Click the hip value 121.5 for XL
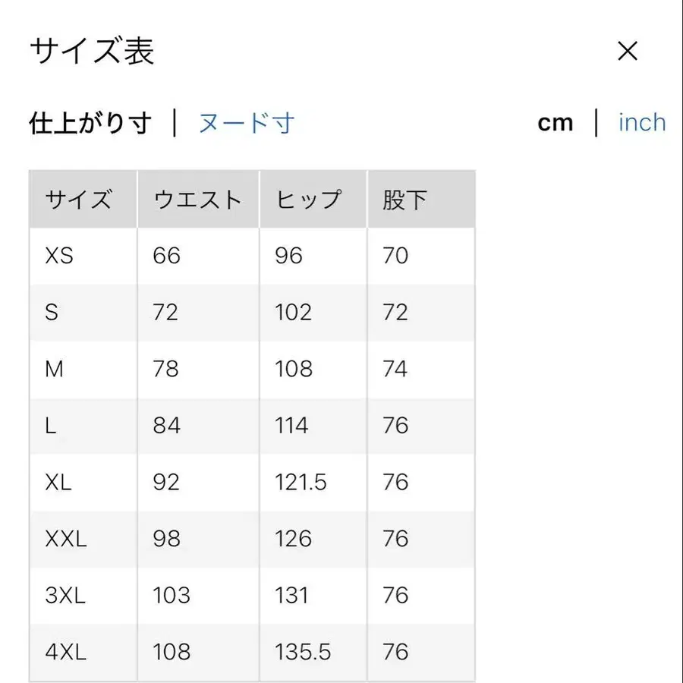Image resolution: width=683 pixels, height=683 pixels. [x=303, y=483]
